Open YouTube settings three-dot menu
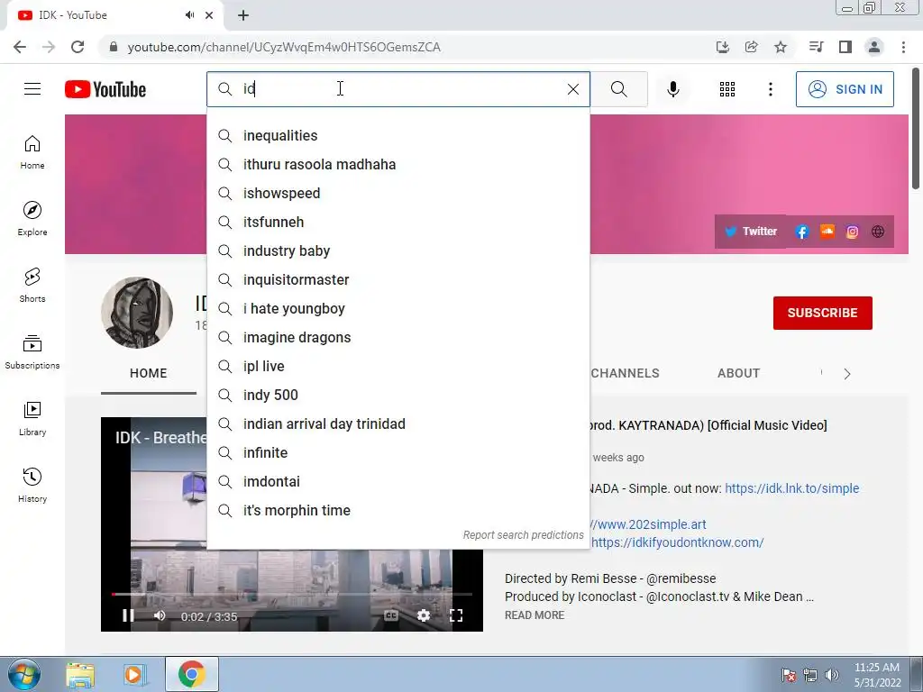This screenshot has width=923, height=692. pyautogui.click(x=770, y=89)
